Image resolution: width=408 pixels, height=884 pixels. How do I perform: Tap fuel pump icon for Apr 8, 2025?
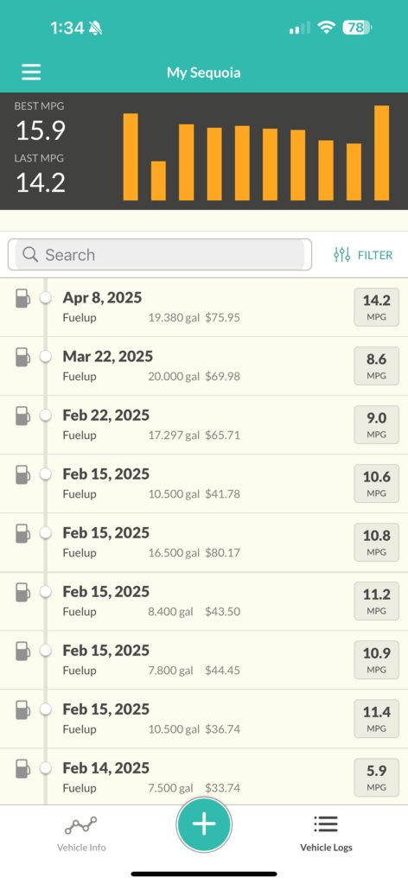pyautogui.click(x=22, y=297)
